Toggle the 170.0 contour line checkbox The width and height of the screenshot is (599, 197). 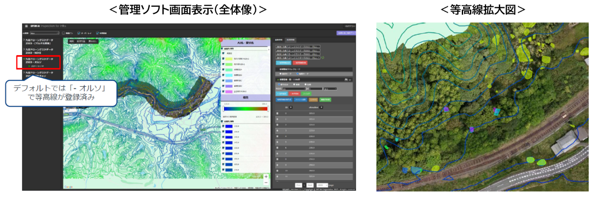223,170
